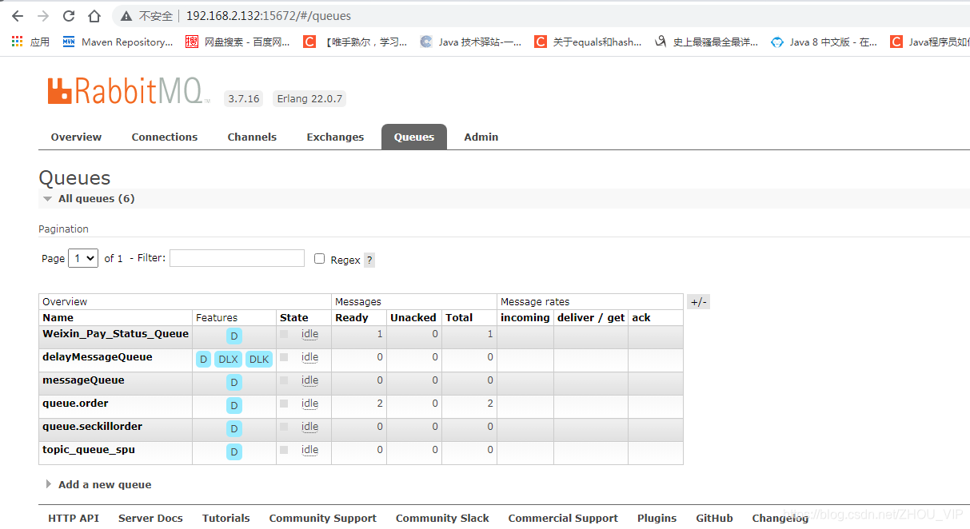Open Maven Repository bookmark
970x529 pixels.
click(118, 42)
